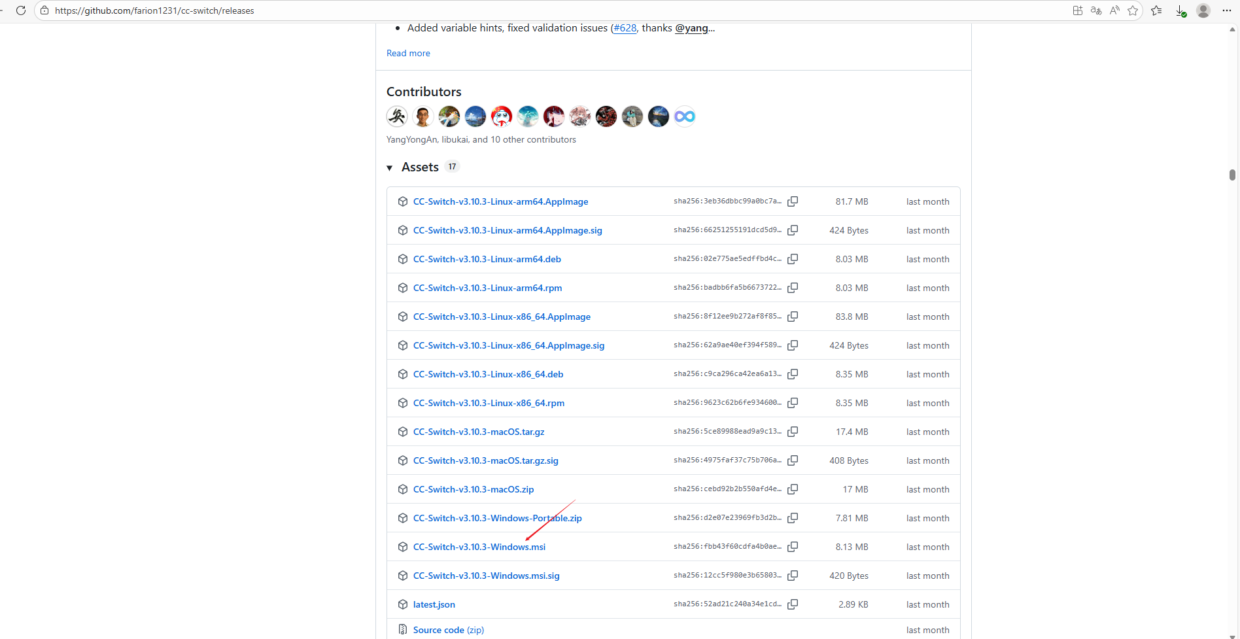Add page to favorites star icon
The height and width of the screenshot is (639, 1240).
pos(1133,10)
